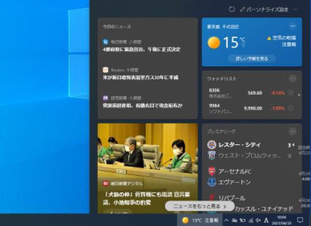Show hidden system tray icons

pyautogui.click(x=227, y=220)
